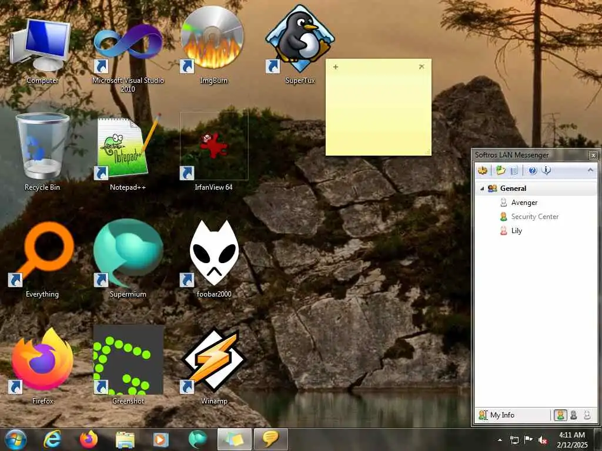Viewport: 602px width, 451px height.
Task: Select Security Center in contact list
Action: (x=534, y=217)
